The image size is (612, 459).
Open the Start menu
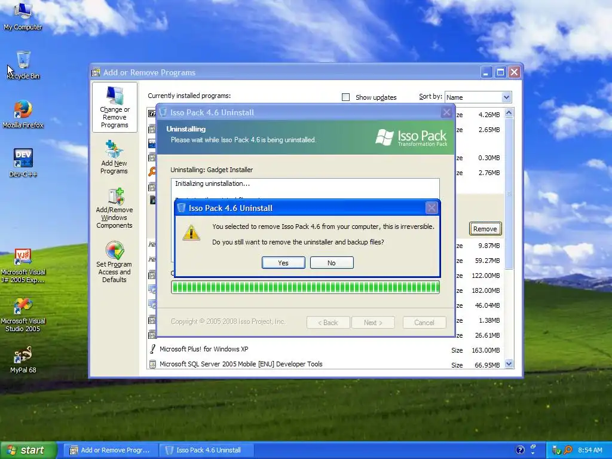point(28,450)
